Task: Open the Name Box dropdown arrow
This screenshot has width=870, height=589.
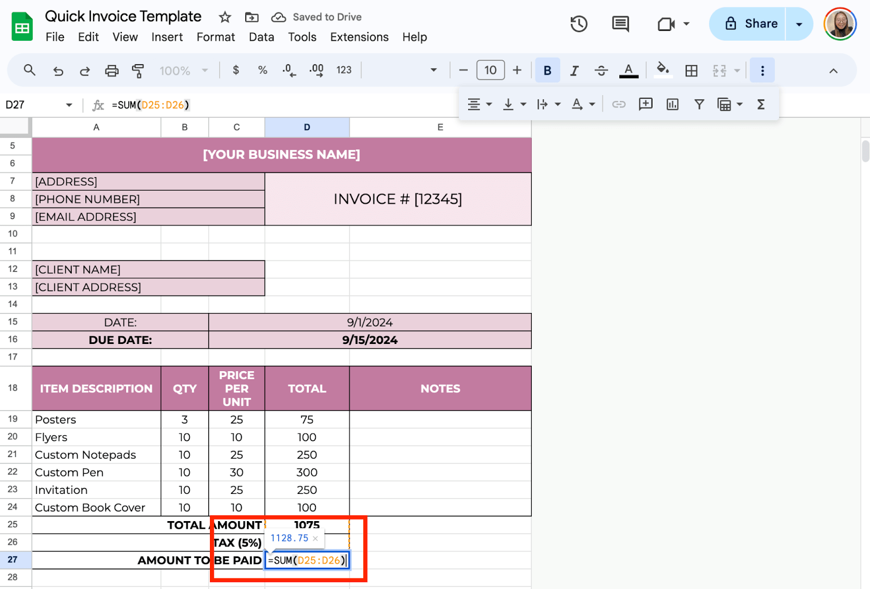Action: pyautogui.click(x=69, y=105)
